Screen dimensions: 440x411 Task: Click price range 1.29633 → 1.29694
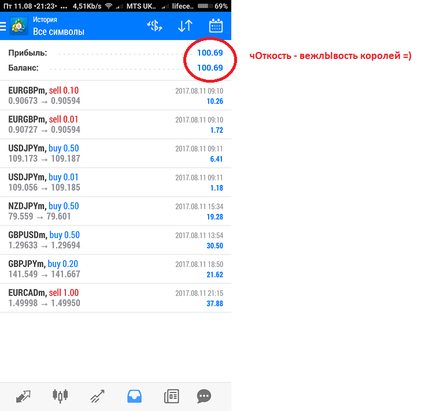coord(45,246)
